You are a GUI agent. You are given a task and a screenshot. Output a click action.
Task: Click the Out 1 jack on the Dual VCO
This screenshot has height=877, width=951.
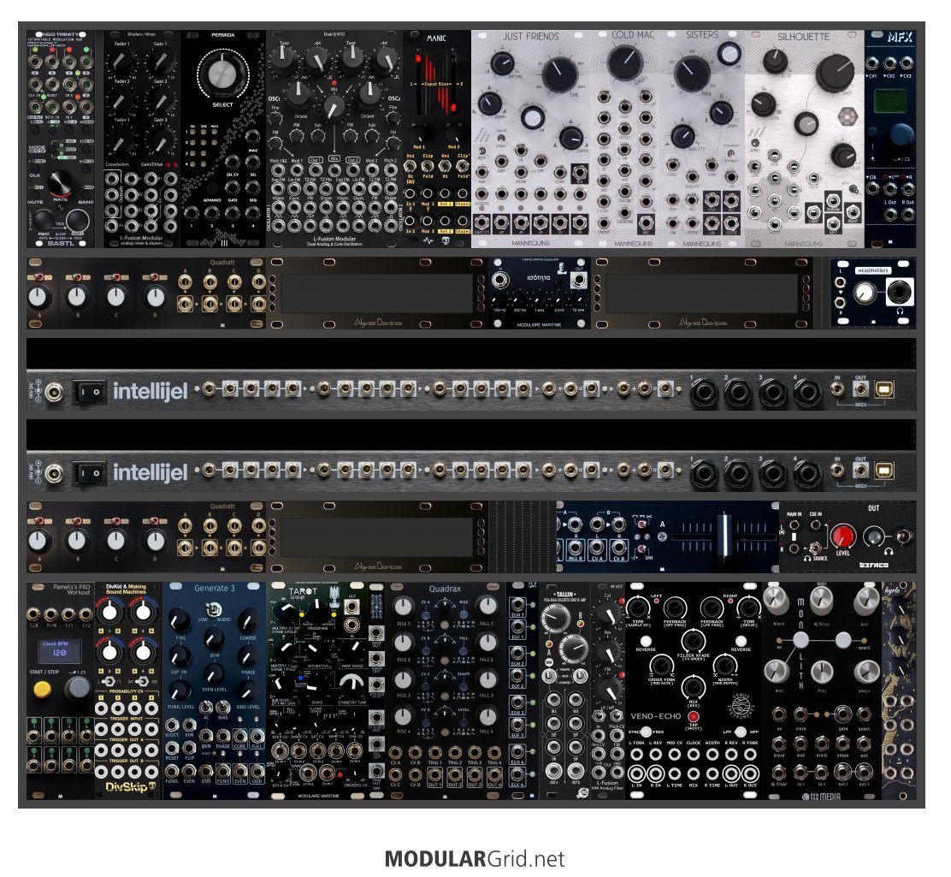[316, 170]
